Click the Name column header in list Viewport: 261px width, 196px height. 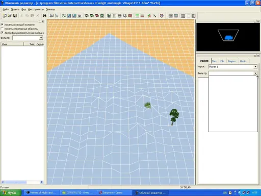tap(12, 44)
